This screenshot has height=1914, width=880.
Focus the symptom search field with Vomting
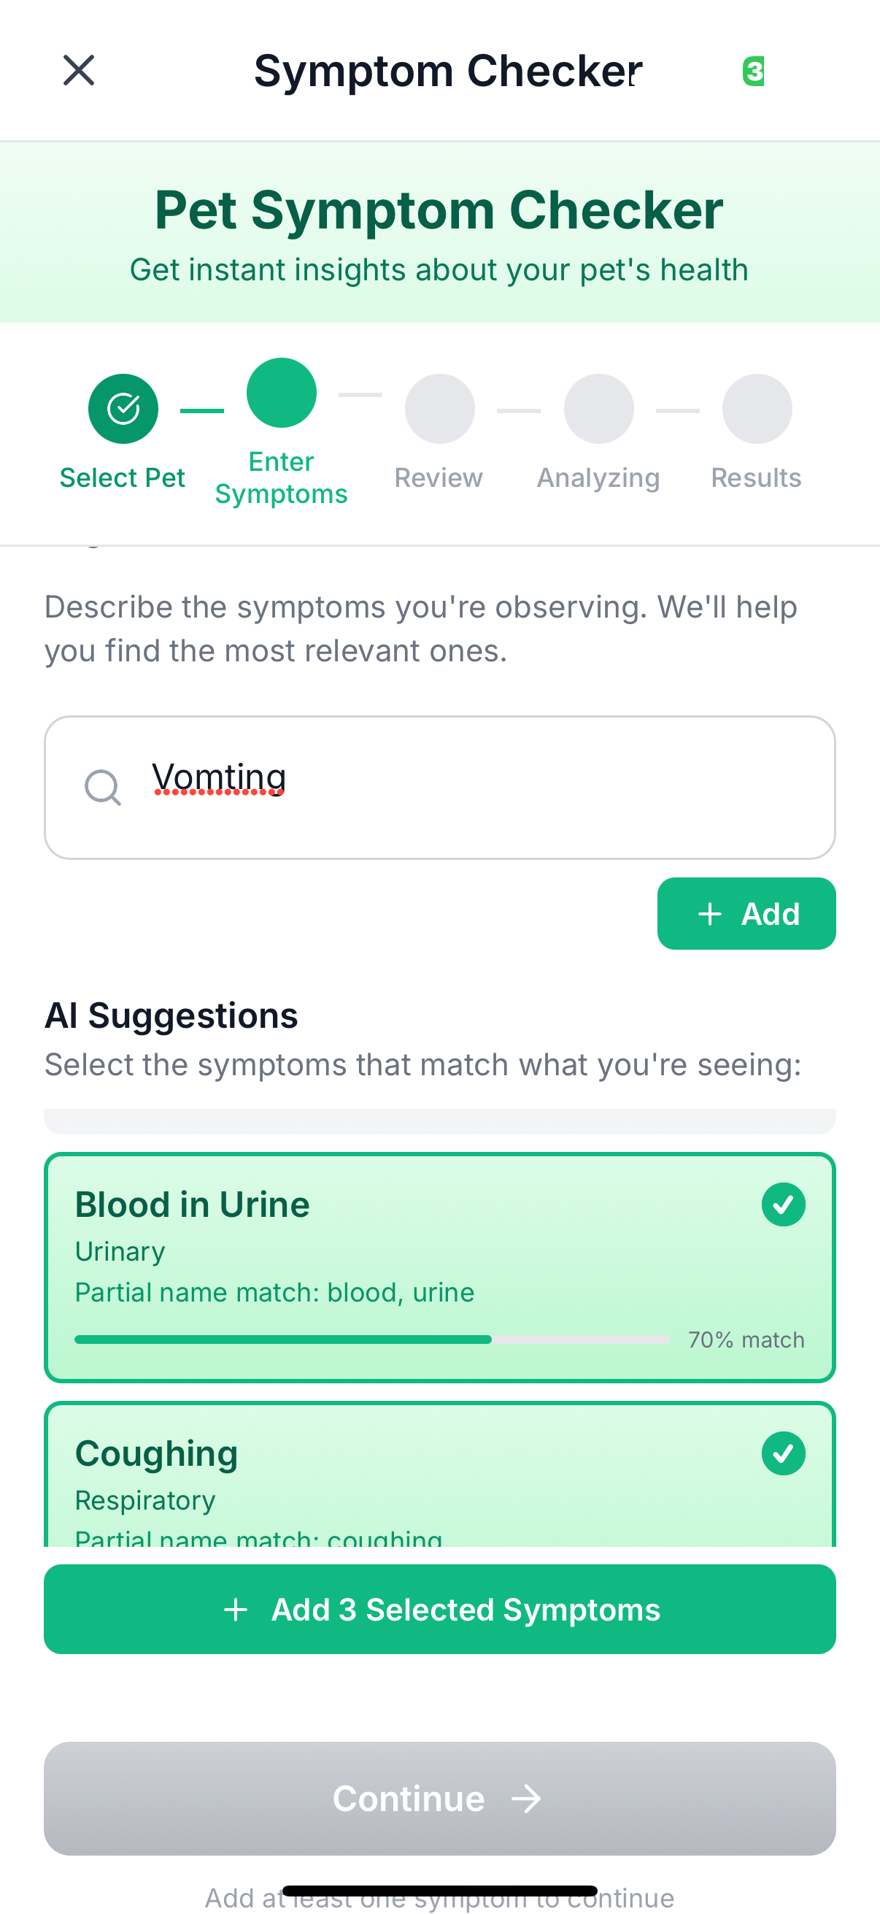[x=439, y=788]
